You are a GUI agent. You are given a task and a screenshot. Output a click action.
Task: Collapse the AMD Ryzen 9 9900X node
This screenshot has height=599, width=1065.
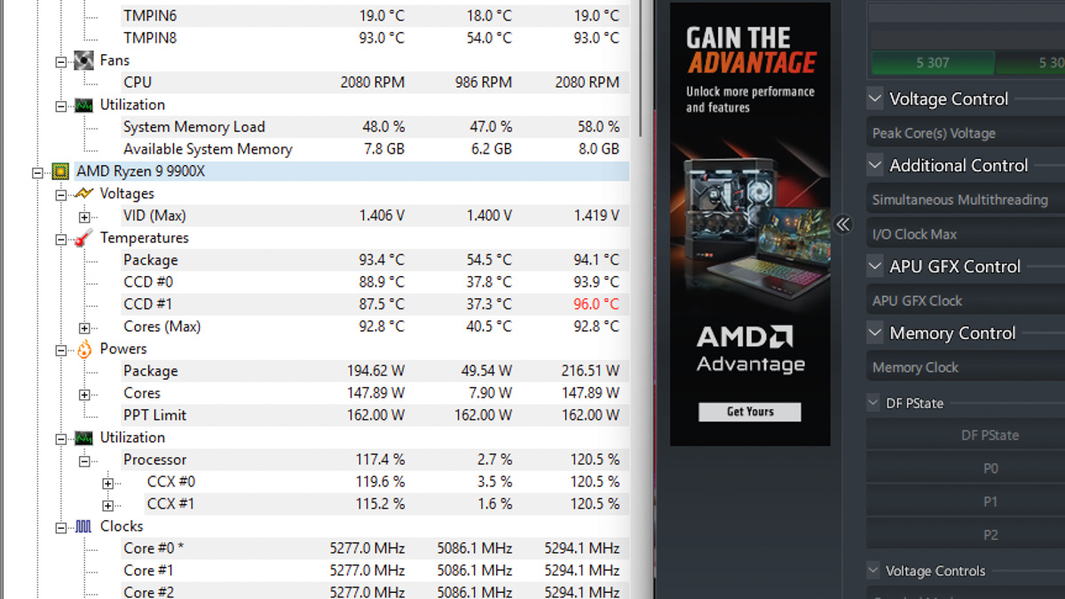click(x=38, y=172)
